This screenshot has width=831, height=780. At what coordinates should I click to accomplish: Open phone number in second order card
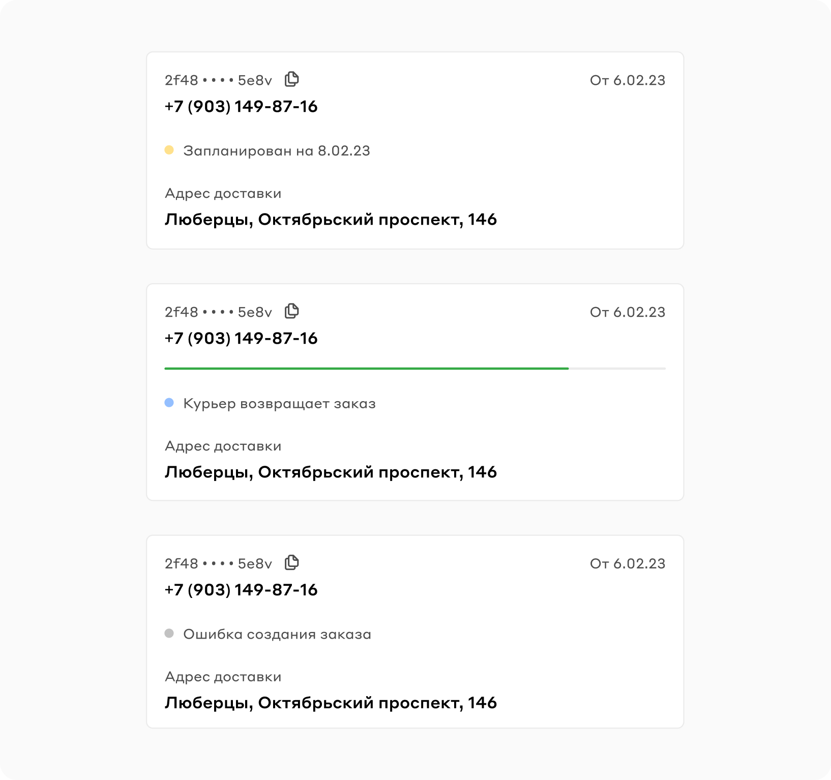pos(241,338)
